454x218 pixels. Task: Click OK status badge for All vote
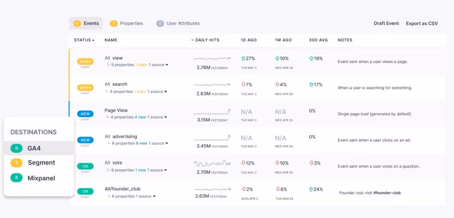(x=85, y=166)
